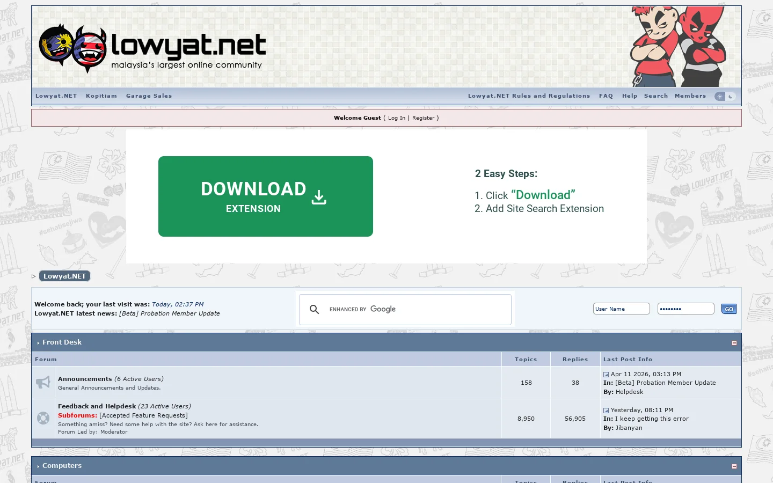Open last post [Beta] Probation Member Update

coord(666,383)
